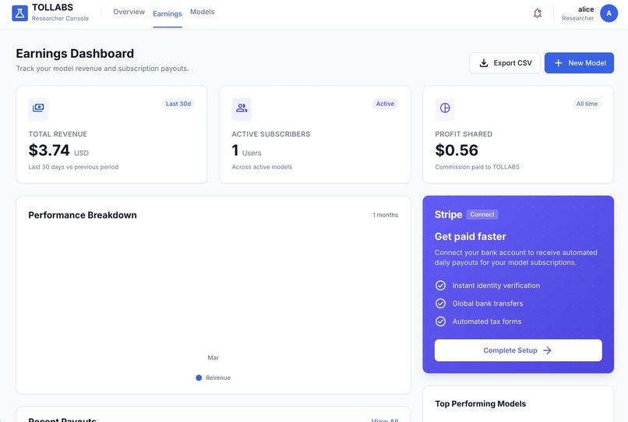Screen dimensions: 628x422
Task: Click the Researcher Console subtitle
Action: click(61, 19)
